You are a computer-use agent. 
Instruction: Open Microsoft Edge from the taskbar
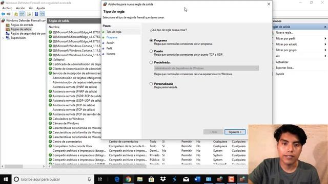[117, 179]
